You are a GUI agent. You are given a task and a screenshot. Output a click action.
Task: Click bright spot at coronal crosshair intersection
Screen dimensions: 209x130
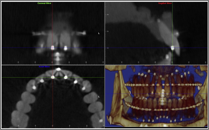[x=53, y=48]
